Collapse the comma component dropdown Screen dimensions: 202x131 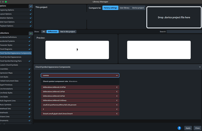(117, 75)
